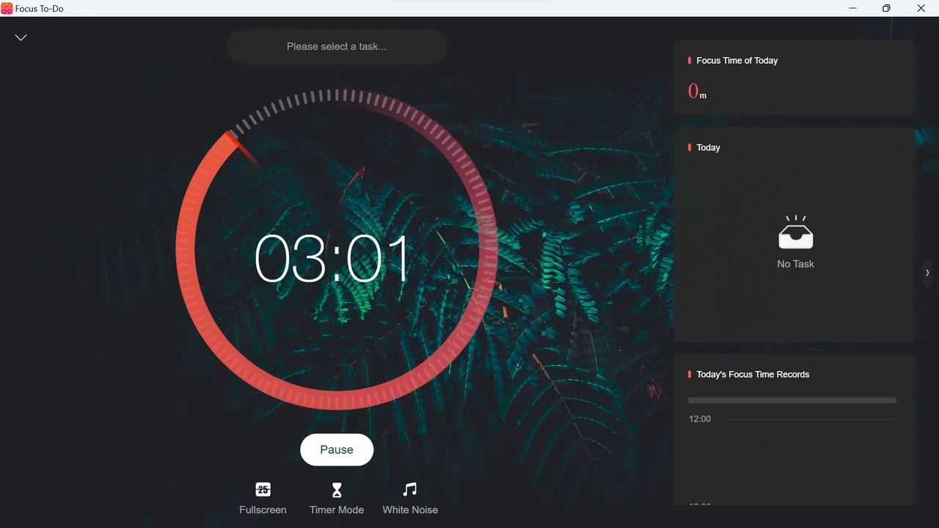Image resolution: width=939 pixels, height=528 pixels.
Task: Click the 12:00 timeline label
Action: pos(700,419)
